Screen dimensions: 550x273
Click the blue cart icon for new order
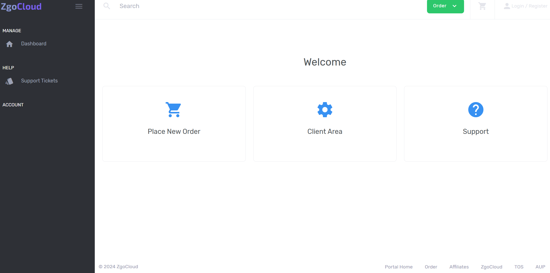coord(174,110)
